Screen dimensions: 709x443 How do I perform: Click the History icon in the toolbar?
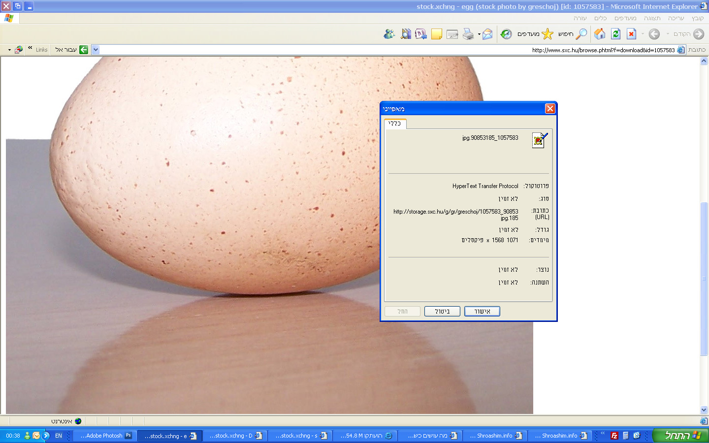click(506, 34)
